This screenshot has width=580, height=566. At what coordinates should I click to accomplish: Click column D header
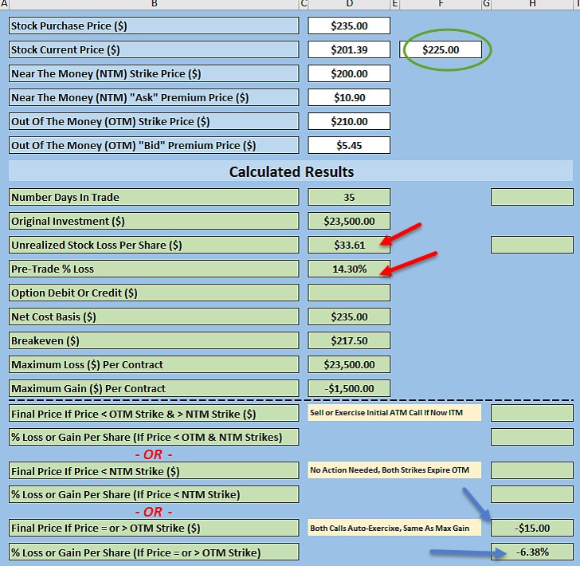(x=349, y=5)
